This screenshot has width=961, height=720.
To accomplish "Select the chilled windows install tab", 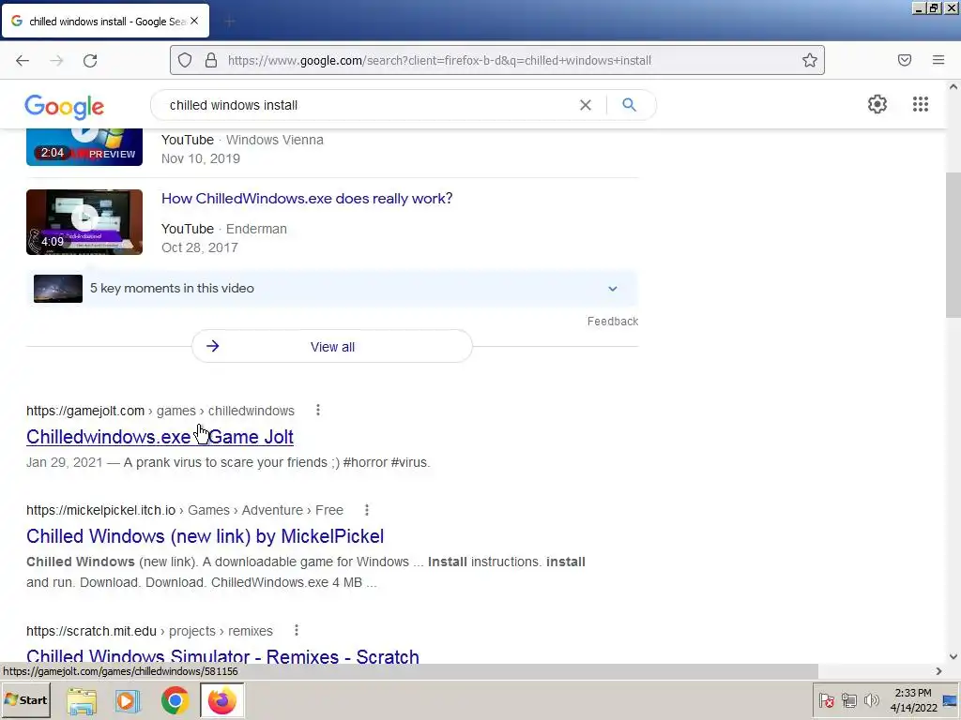I will pos(105,21).
